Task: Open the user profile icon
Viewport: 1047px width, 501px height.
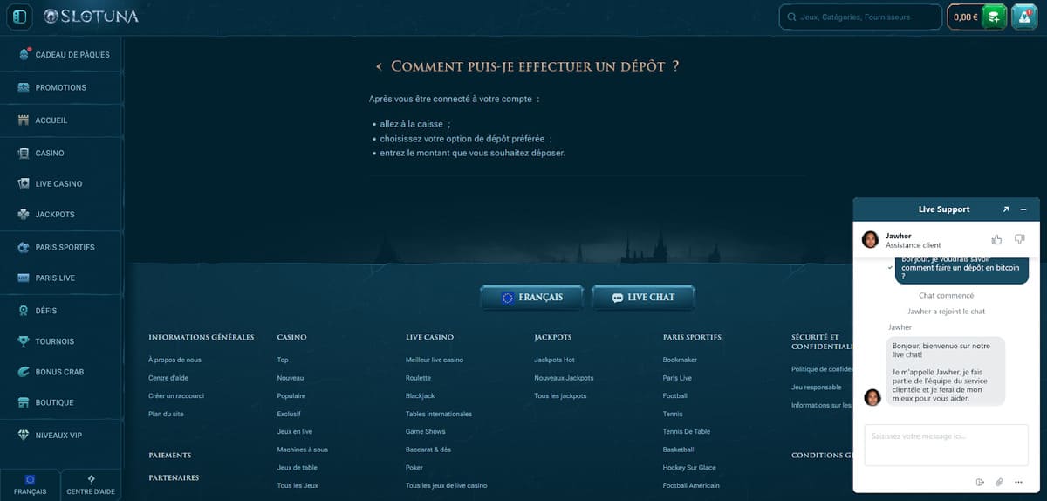Action: (1023, 17)
